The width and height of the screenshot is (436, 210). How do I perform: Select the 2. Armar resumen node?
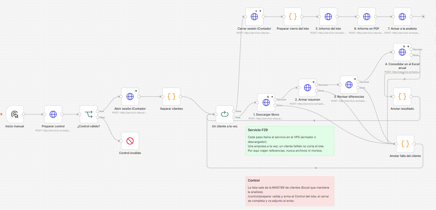pyautogui.click(x=308, y=88)
